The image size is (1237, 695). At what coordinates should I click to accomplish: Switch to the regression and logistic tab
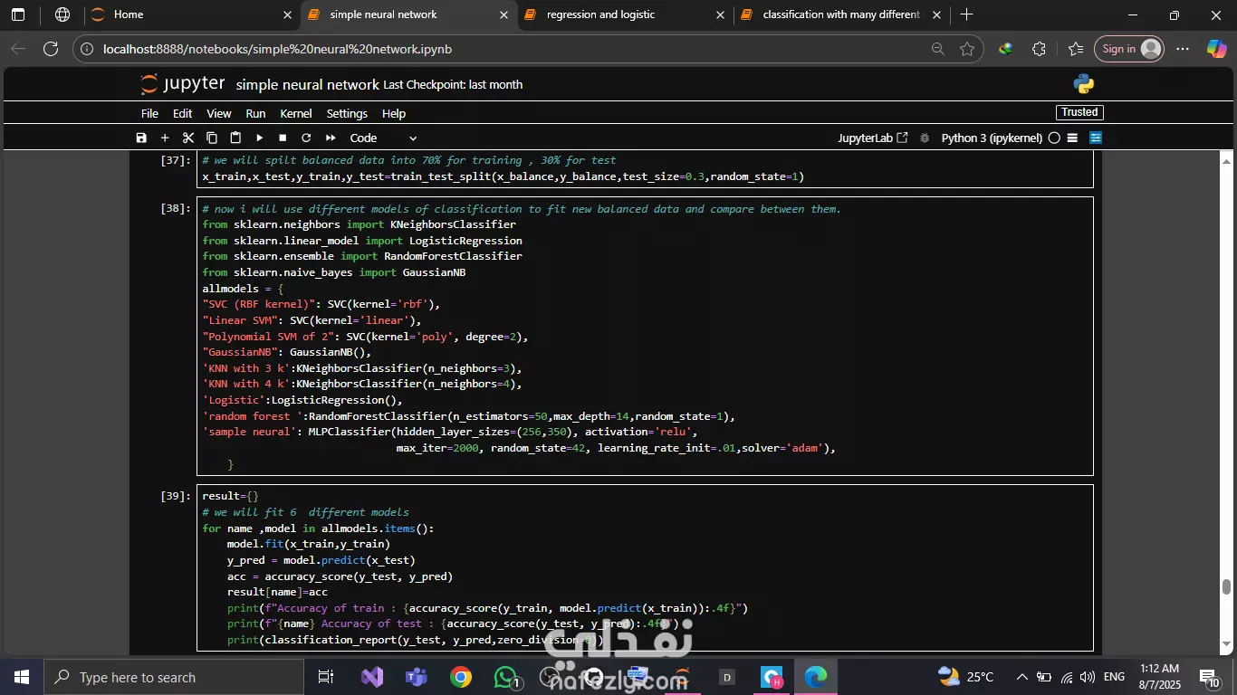(x=626, y=14)
